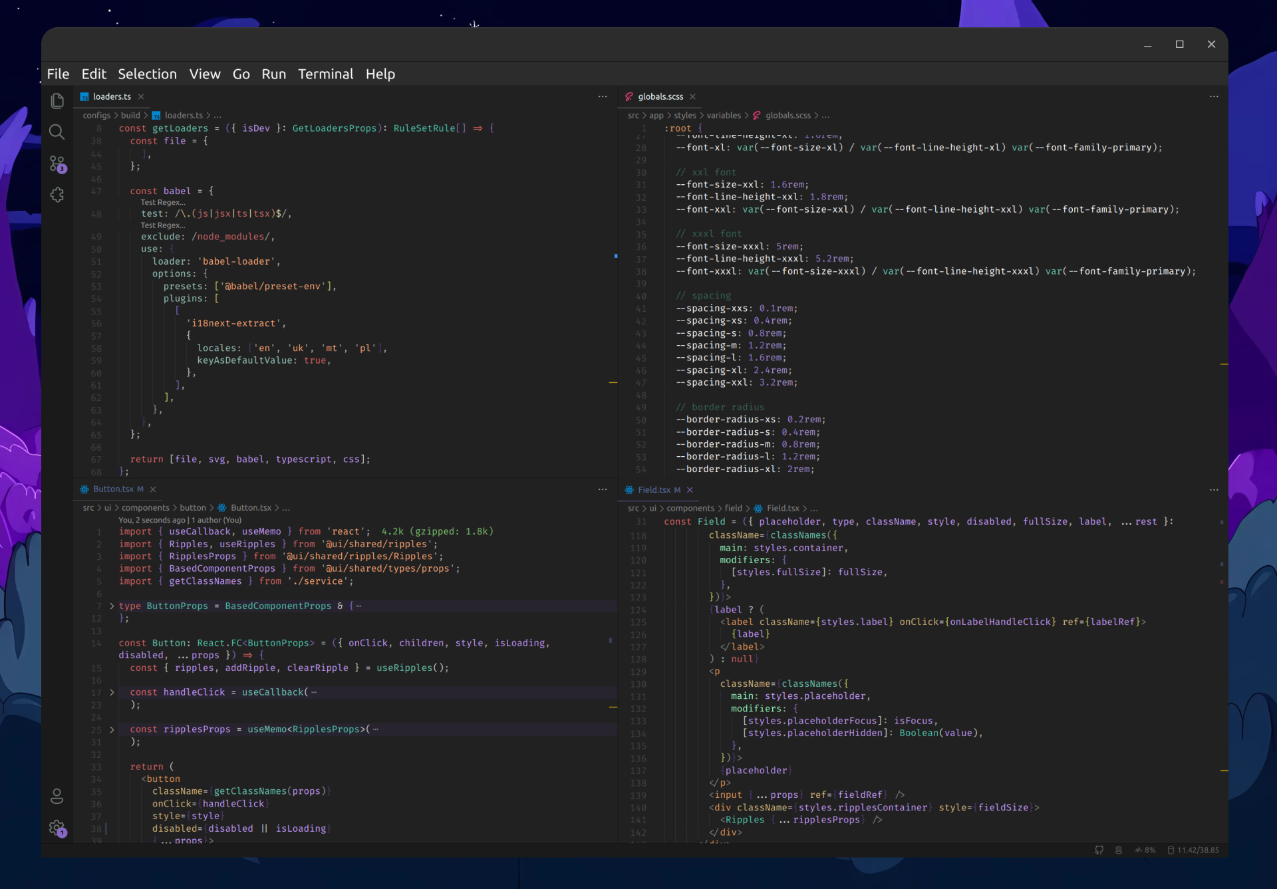Click breadcrumb ellipsis after loaders.ts
Screen dimensions: 1277x889
pos(217,115)
